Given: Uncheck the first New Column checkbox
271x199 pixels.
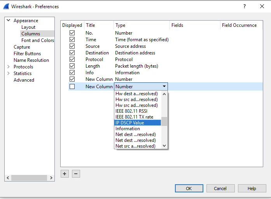Looking at the screenshot, I should (x=72, y=79).
